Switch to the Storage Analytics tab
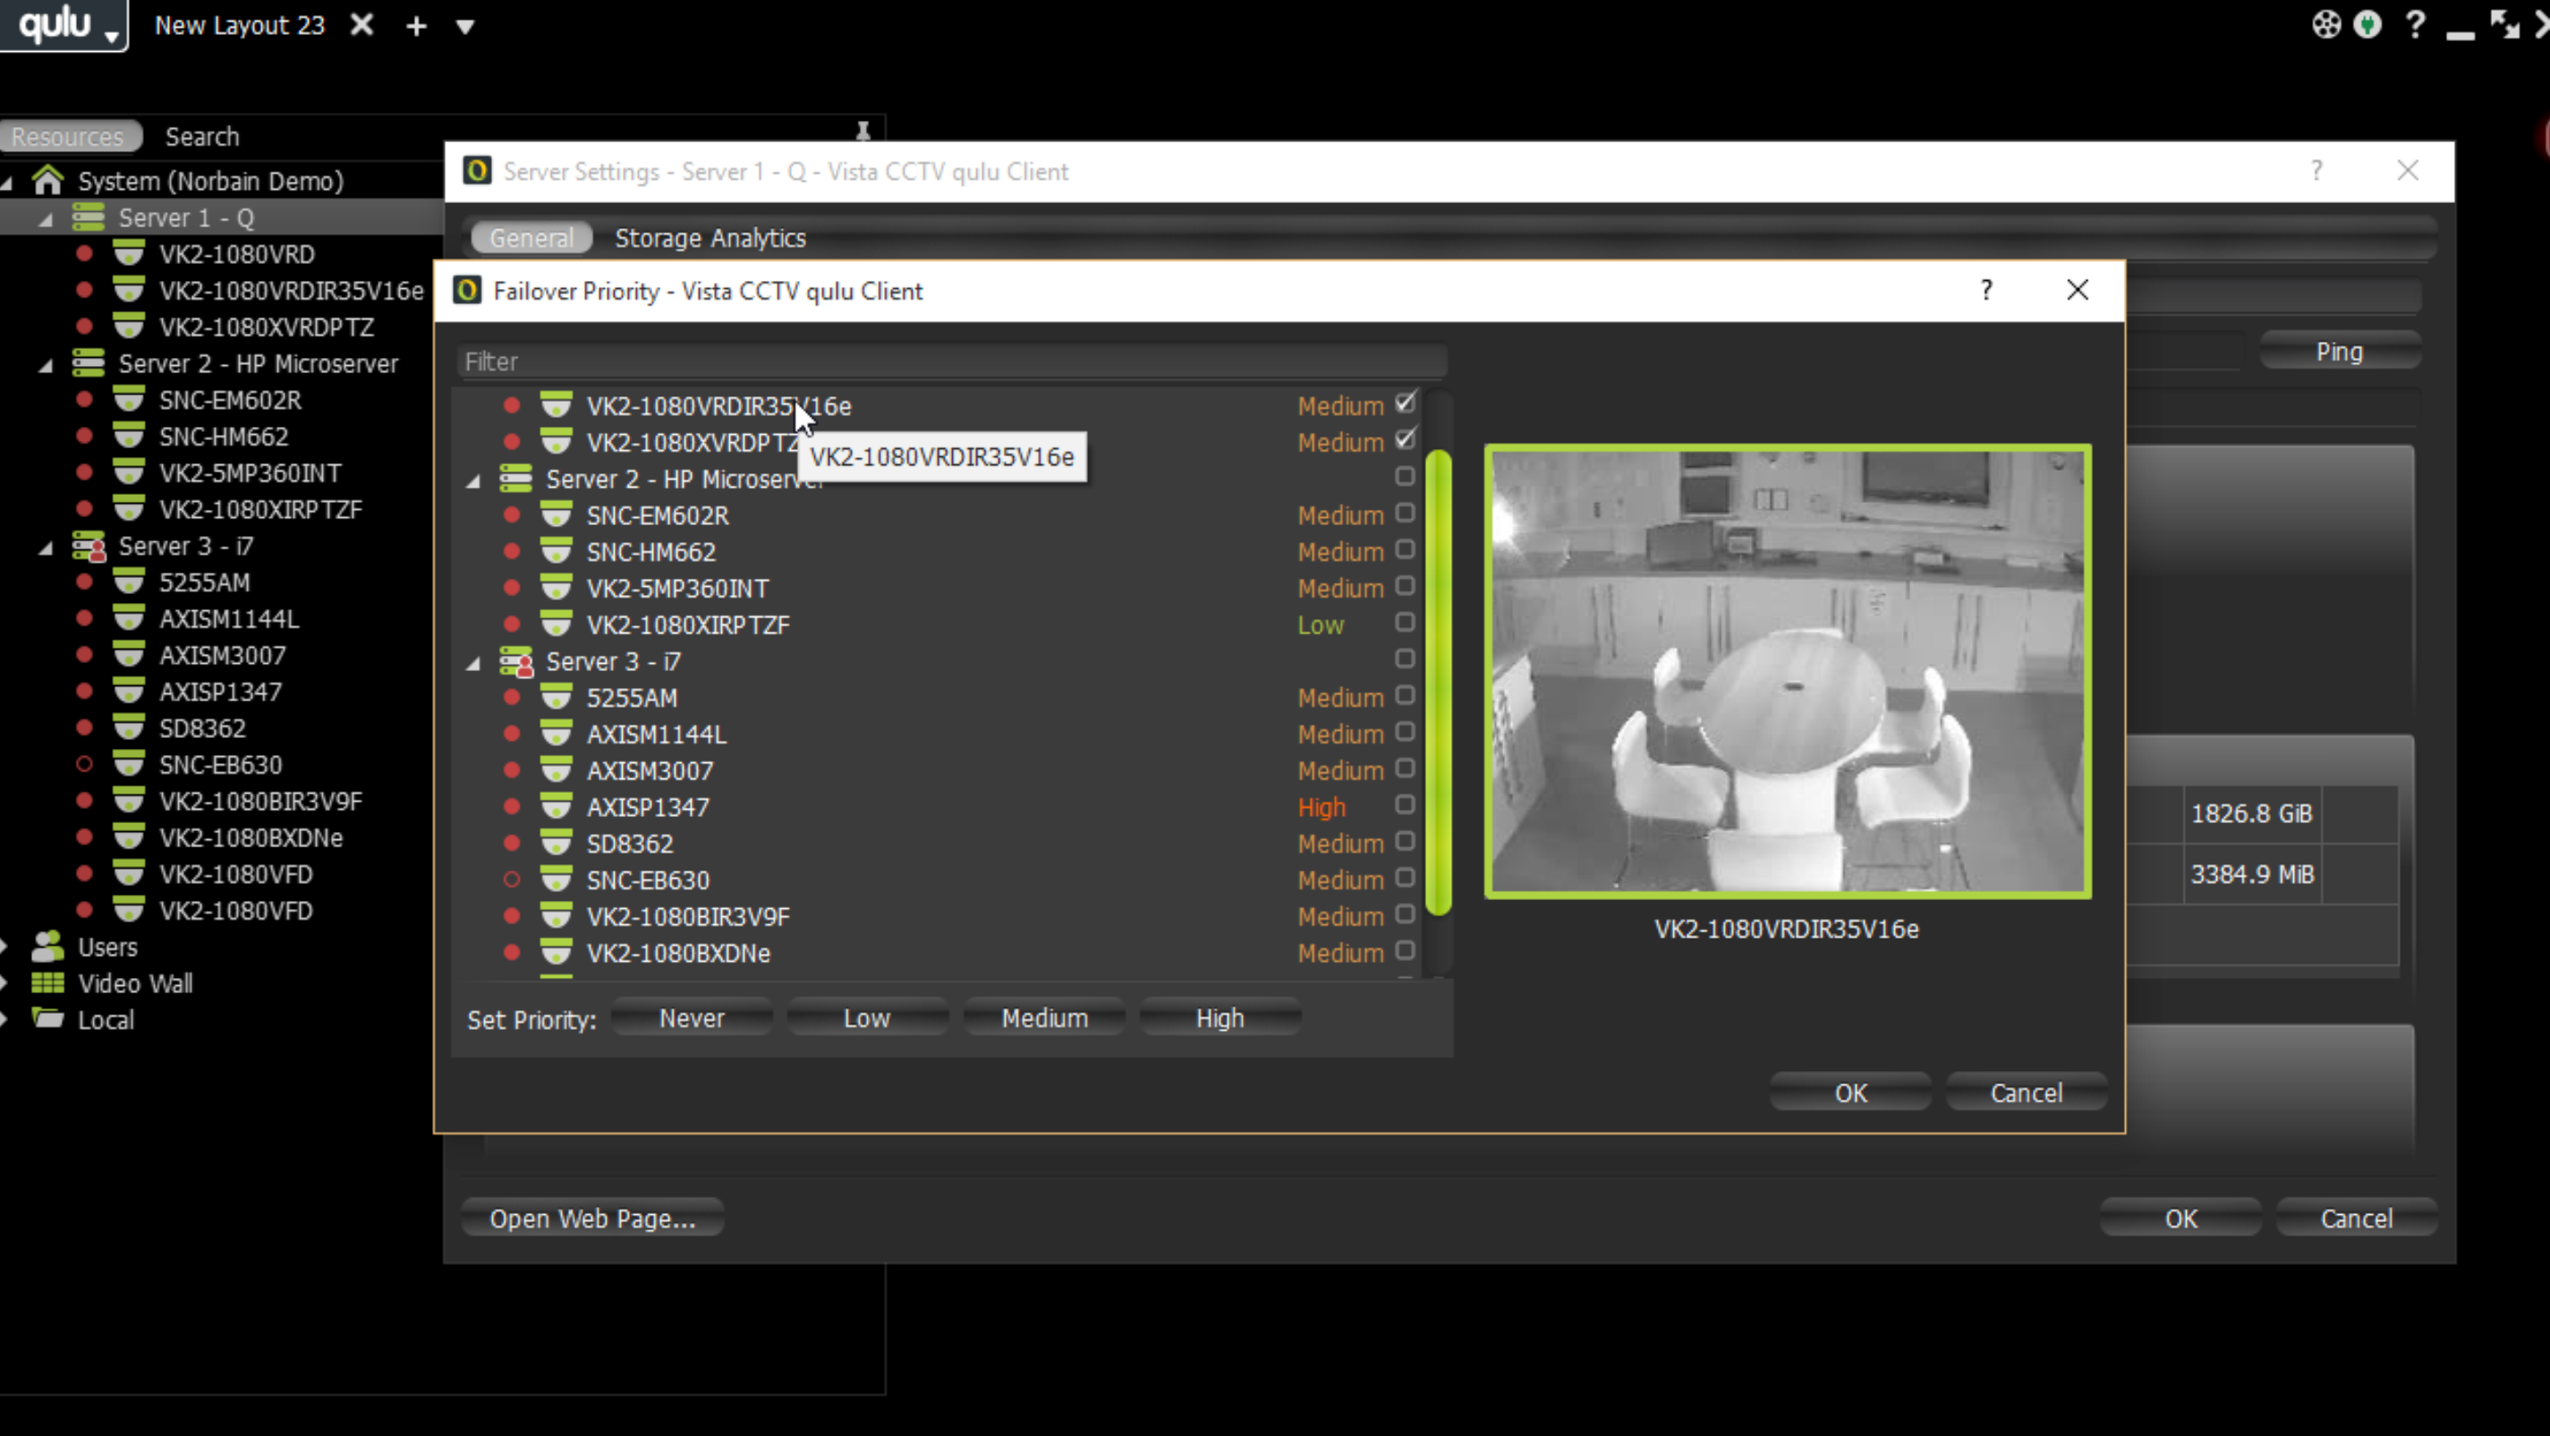 coord(710,237)
